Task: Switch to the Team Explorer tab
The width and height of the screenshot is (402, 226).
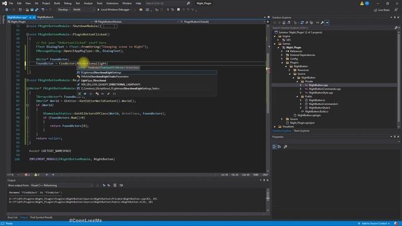Action: 301,131
